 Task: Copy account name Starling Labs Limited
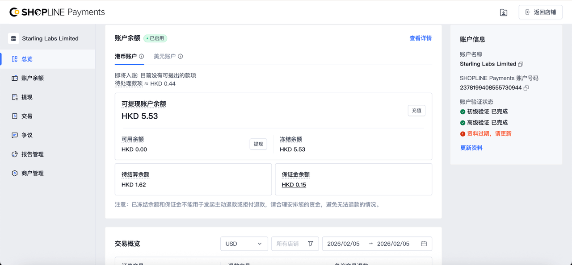click(521, 64)
